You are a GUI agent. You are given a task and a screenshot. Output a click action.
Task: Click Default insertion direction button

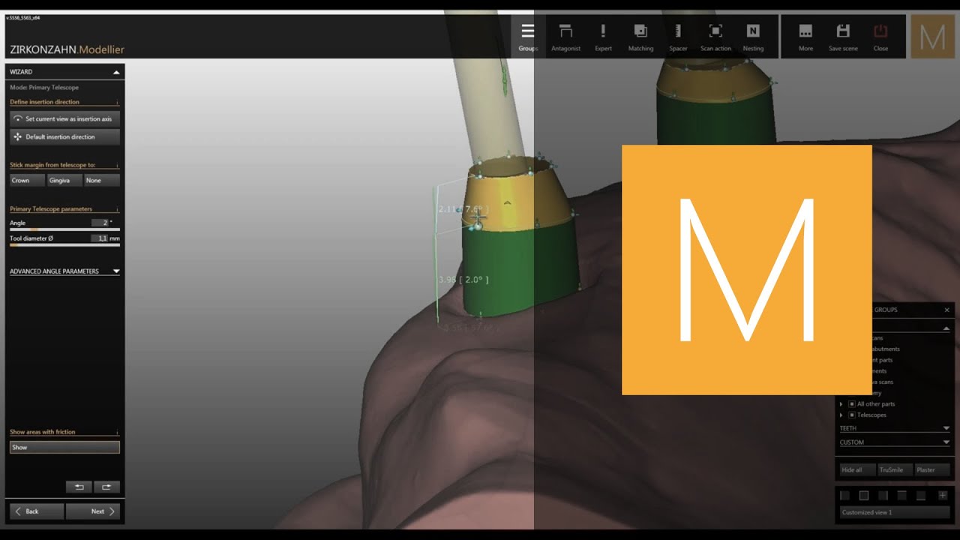pyautogui.click(x=64, y=136)
